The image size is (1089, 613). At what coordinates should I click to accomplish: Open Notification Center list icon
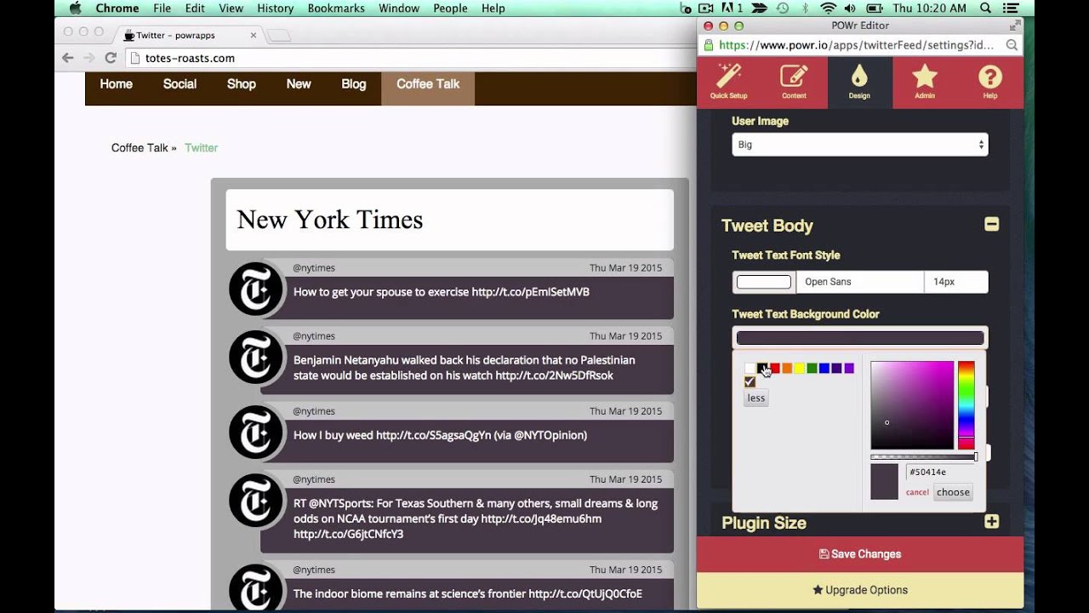[x=1012, y=9]
